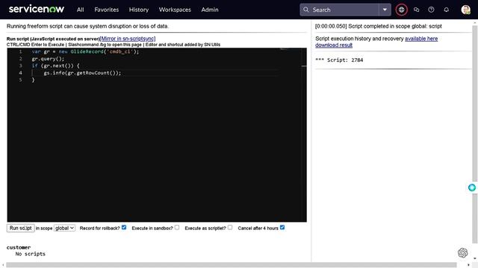Click the Run script button
Viewport: 478px width, 268px height.
20,228
